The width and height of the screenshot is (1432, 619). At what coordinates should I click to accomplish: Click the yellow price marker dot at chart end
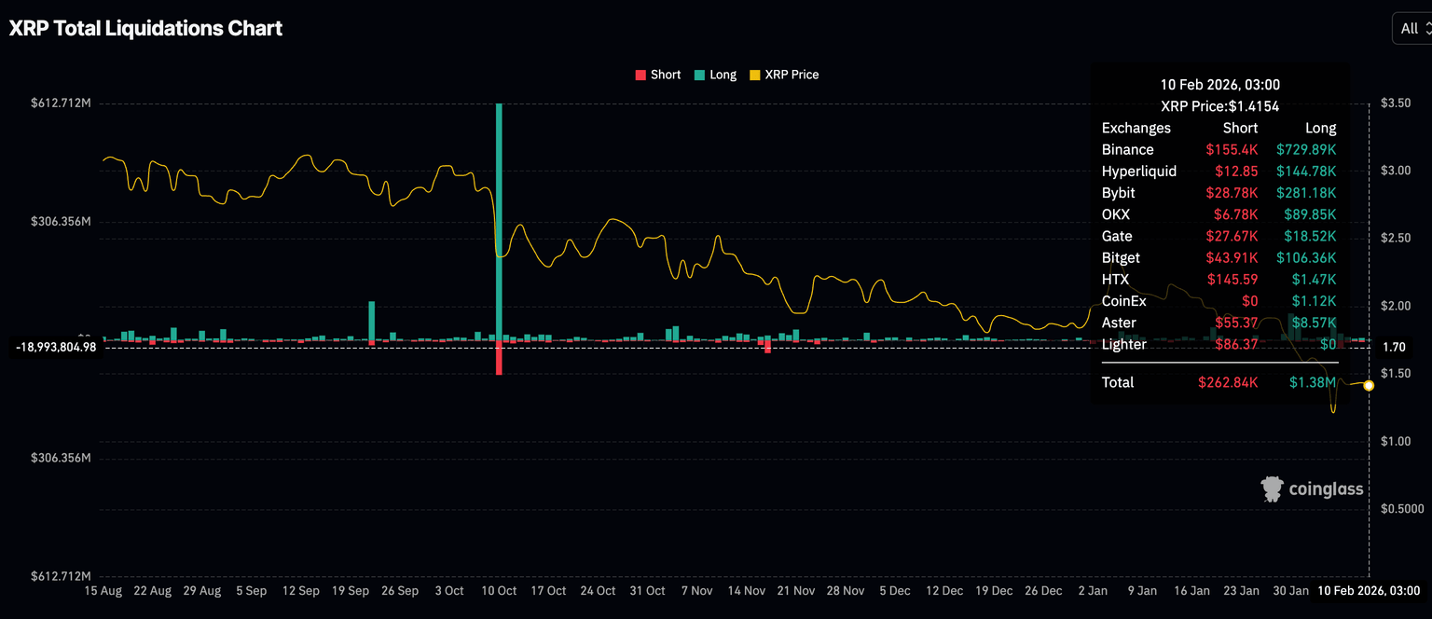[1369, 385]
